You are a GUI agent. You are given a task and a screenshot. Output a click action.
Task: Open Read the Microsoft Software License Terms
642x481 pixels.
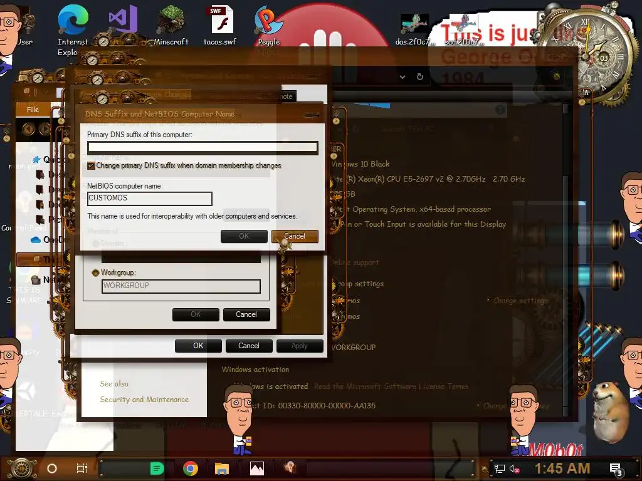pos(391,386)
